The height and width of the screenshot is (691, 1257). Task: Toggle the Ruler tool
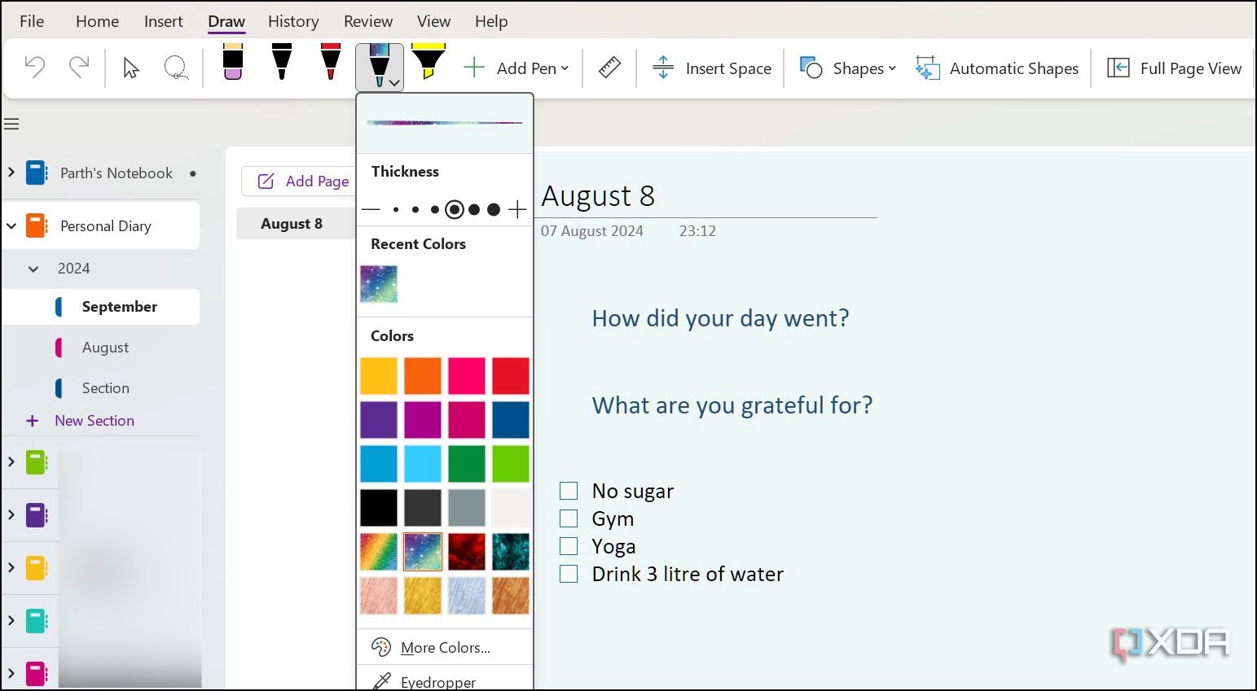[x=609, y=68]
